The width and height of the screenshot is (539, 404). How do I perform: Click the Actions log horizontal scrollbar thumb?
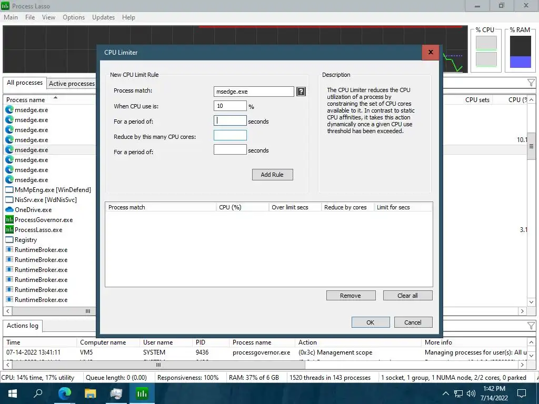point(158,365)
